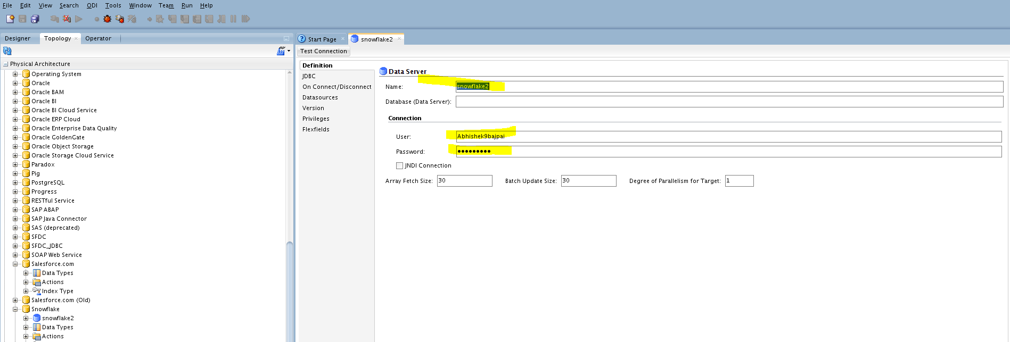Click the Save All toolbar icon
The height and width of the screenshot is (342, 1010).
click(35, 19)
